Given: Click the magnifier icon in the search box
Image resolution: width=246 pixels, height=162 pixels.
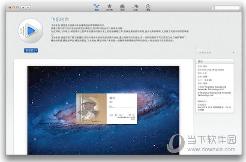Looking at the screenshot, I should [214, 8].
